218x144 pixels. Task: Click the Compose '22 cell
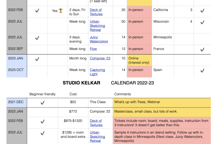click(x=100, y=112)
